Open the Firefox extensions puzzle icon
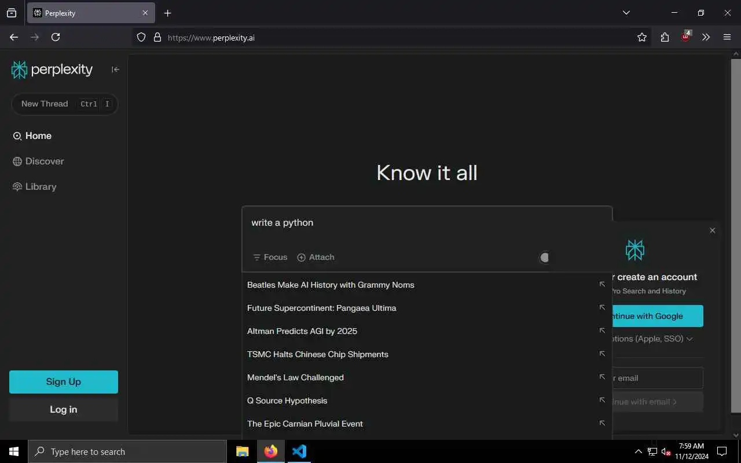Image resolution: width=741 pixels, height=463 pixels. [x=665, y=37]
